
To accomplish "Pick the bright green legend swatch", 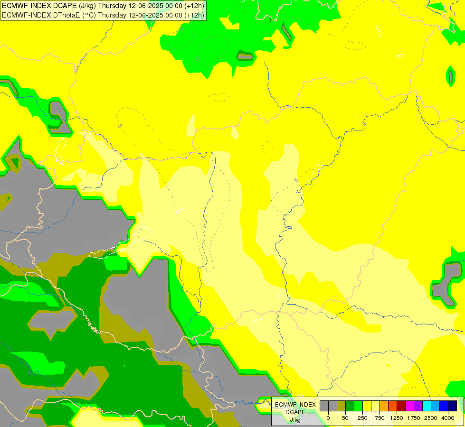I will 358,406.
